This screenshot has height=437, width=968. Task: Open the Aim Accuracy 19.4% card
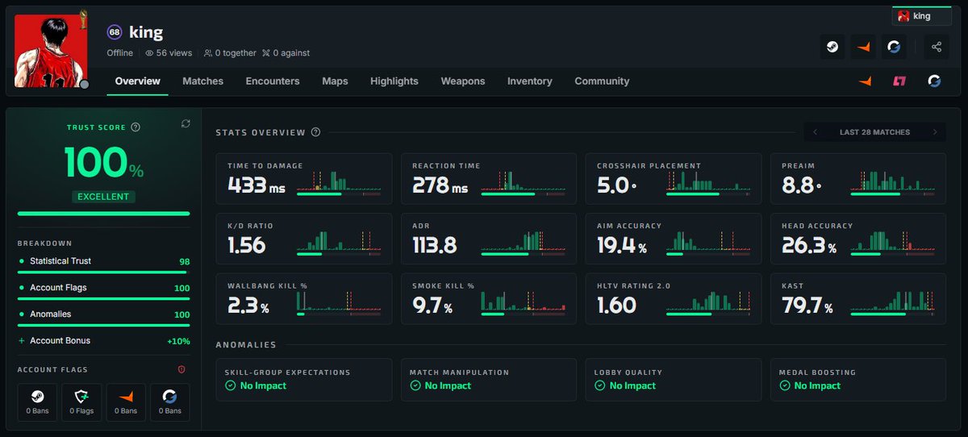tap(674, 239)
